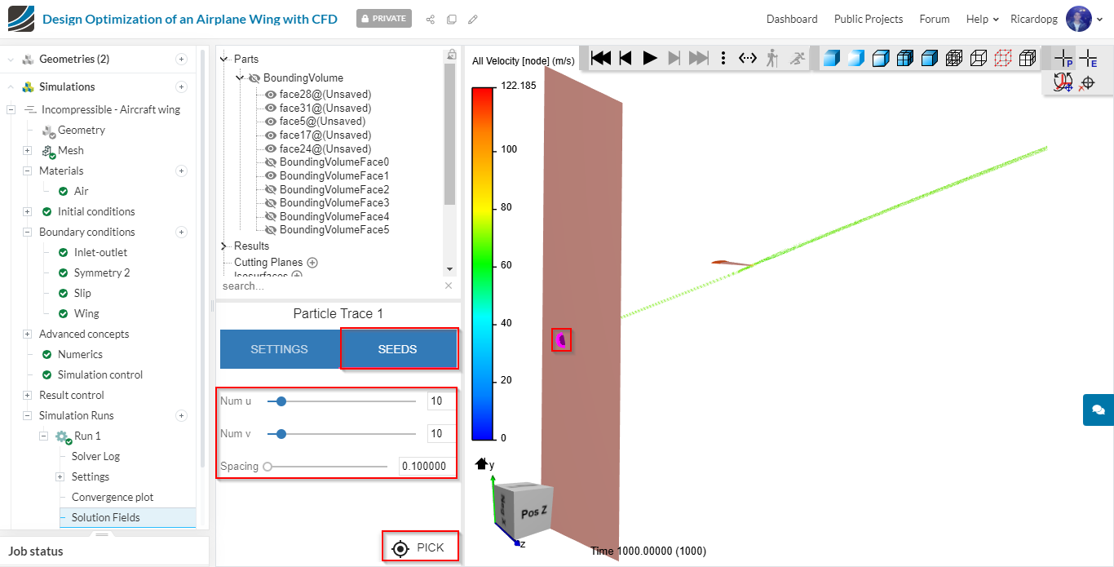Select the black wireframe mesh cube icon

[953, 58]
